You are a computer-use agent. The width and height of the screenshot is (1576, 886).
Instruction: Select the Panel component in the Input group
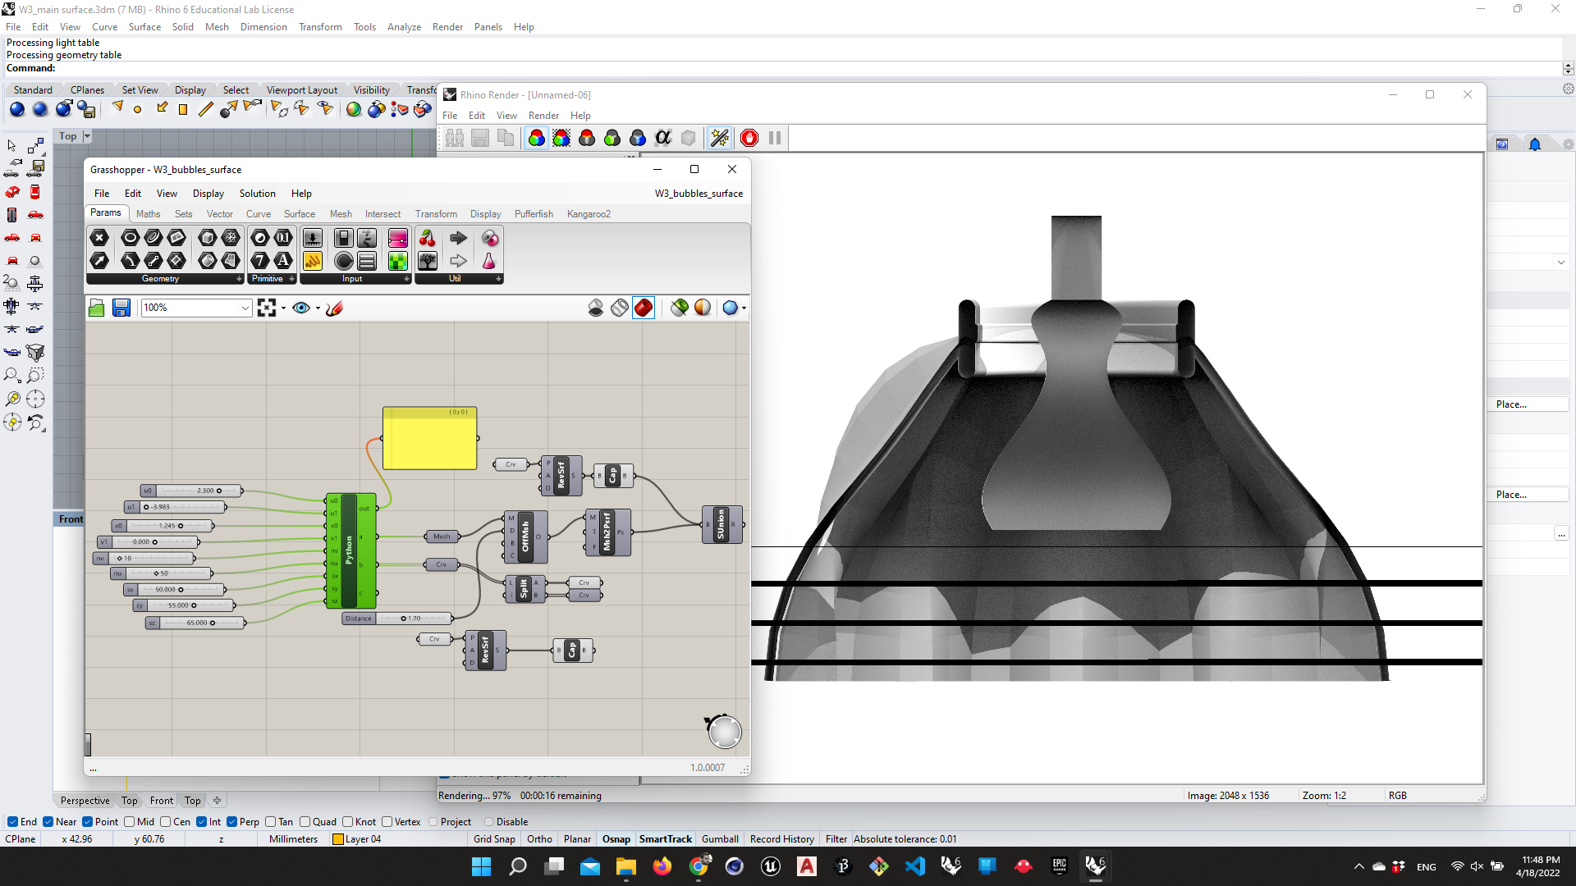tap(366, 261)
